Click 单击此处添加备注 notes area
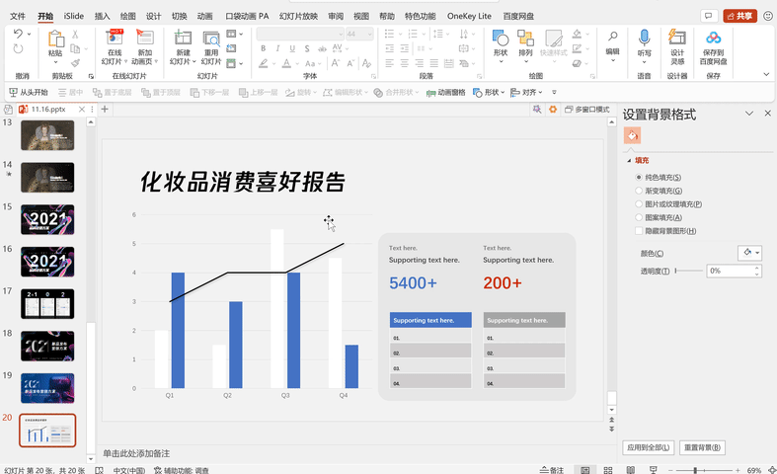Image resolution: width=777 pixels, height=474 pixels. [x=136, y=453]
